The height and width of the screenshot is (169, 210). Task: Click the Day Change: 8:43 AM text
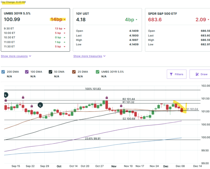tap(13, 2)
